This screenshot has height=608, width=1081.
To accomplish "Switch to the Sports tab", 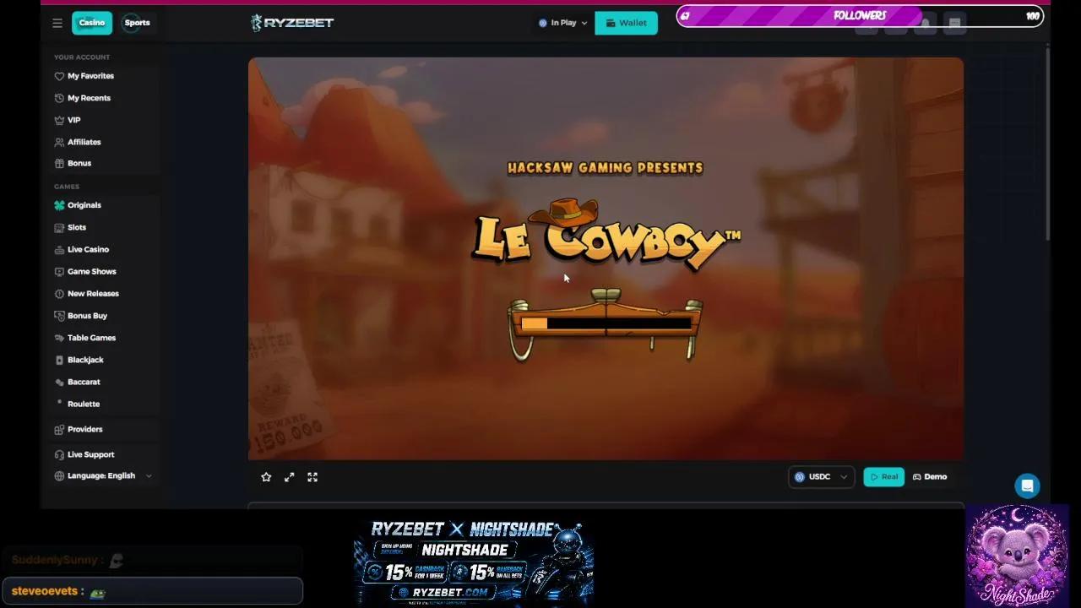I will (137, 23).
